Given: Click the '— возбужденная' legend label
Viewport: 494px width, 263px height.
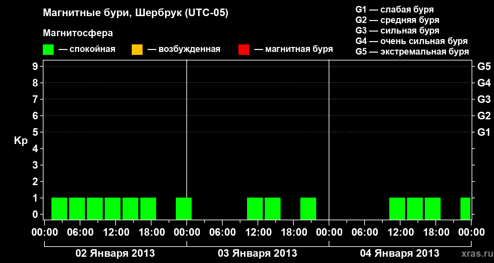Looking at the screenshot, I should click(184, 49).
